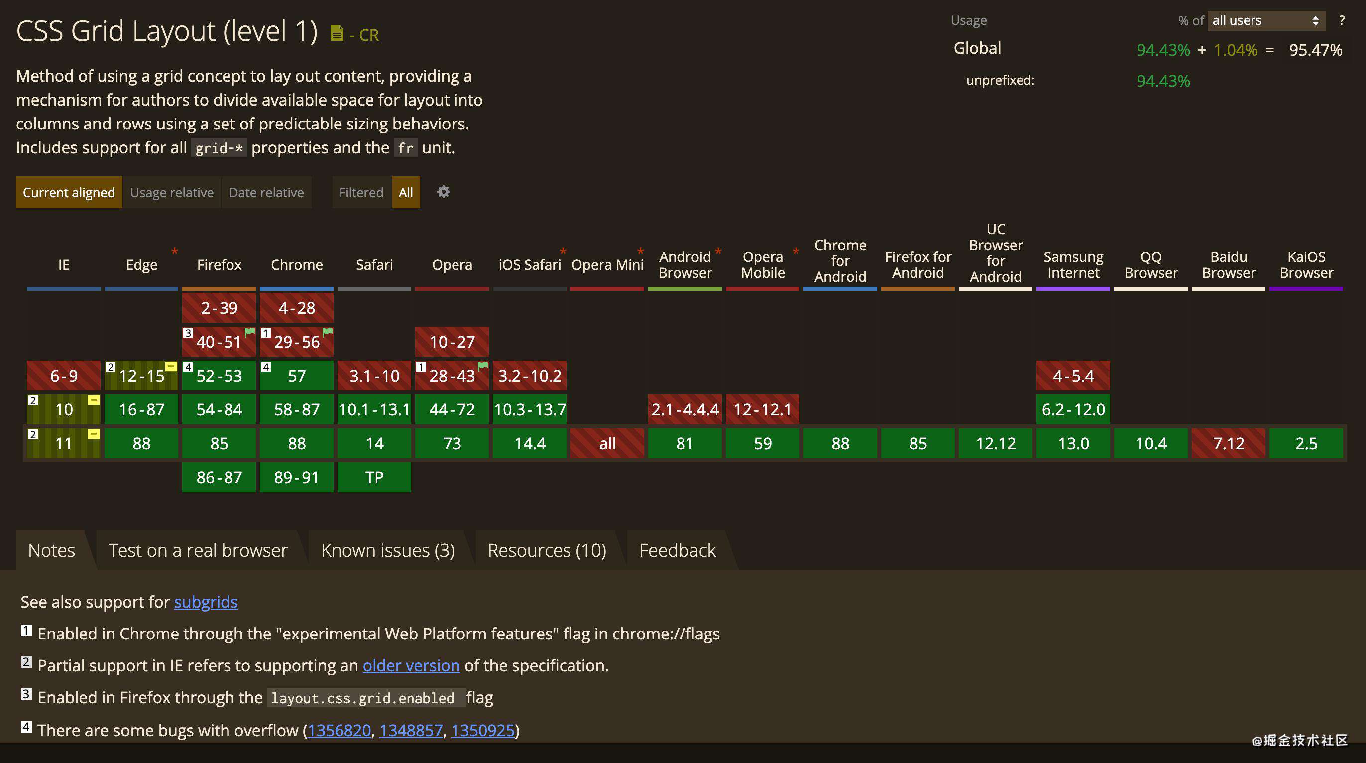Click note marker 4 on Chrome 57
Image resolution: width=1366 pixels, height=763 pixels.
(266, 367)
